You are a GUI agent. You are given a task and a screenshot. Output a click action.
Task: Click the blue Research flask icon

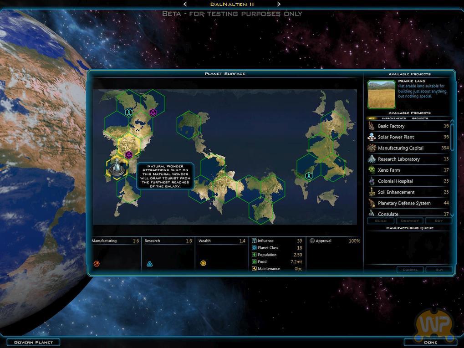(149, 264)
